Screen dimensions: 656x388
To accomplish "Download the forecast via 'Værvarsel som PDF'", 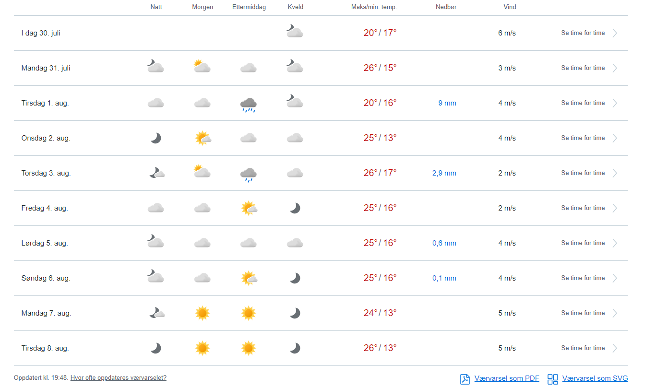I will [506, 379].
